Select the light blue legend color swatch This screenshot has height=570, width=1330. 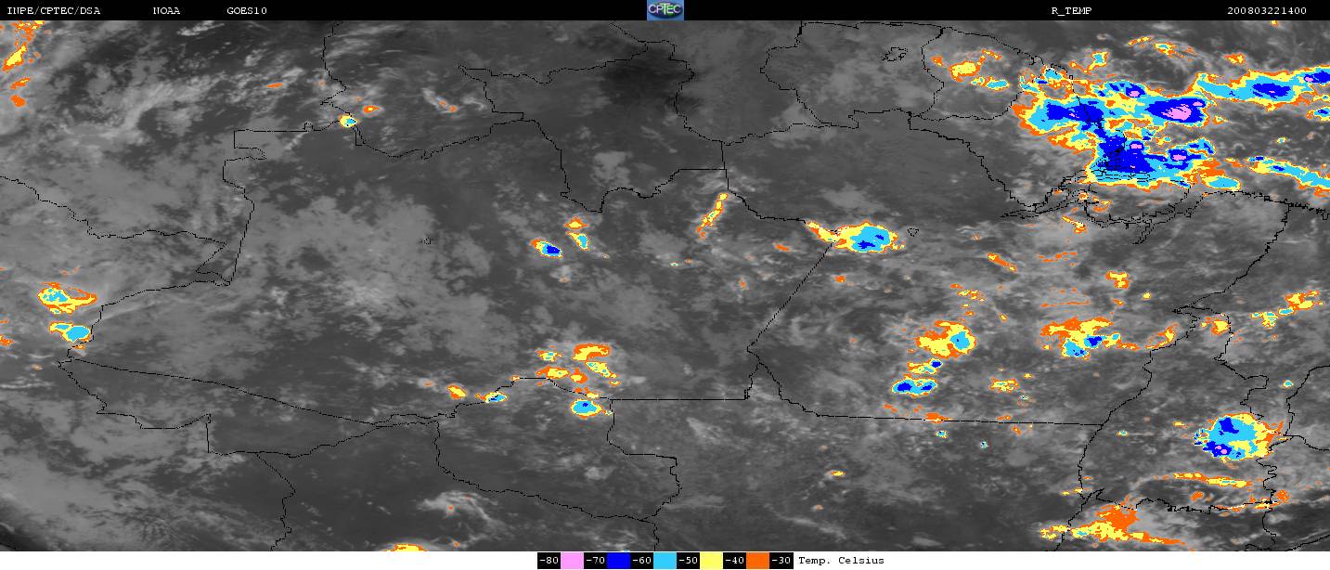pos(665,561)
